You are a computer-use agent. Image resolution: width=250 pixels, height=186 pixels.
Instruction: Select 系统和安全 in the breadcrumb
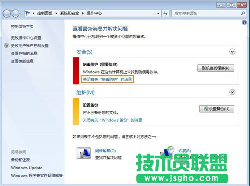69,13
